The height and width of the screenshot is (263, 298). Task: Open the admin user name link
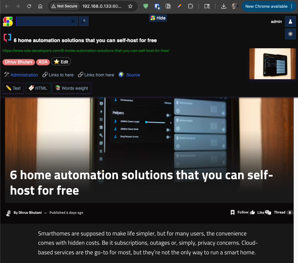click(276, 21)
